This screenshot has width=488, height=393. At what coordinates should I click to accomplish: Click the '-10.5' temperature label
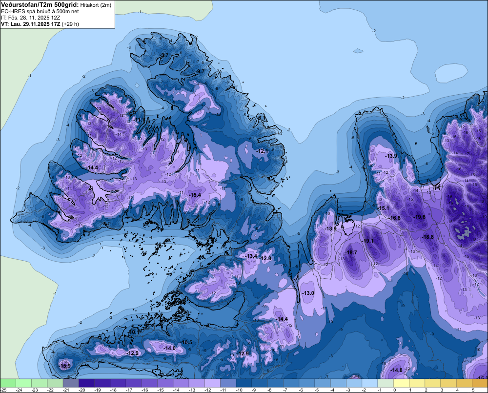click(186, 343)
